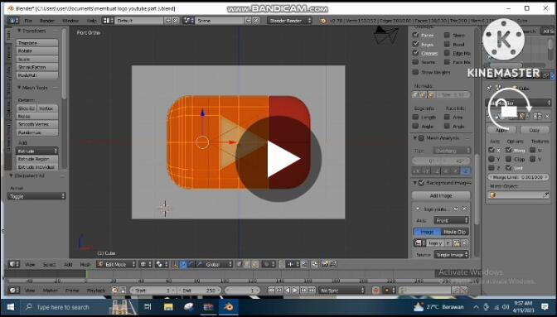
Task: Switch background source to Movie Clip
Action: point(455,232)
